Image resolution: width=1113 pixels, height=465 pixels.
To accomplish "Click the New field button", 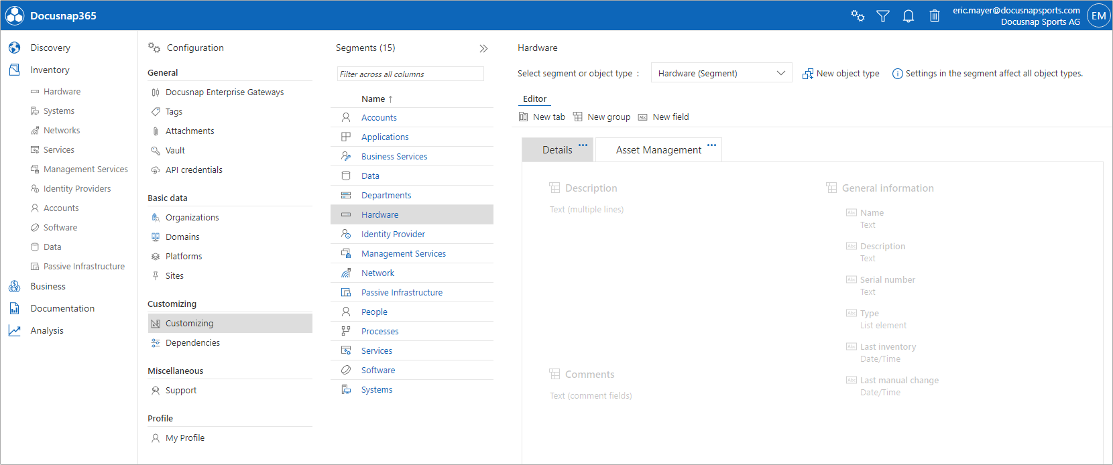I will point(663,117).
